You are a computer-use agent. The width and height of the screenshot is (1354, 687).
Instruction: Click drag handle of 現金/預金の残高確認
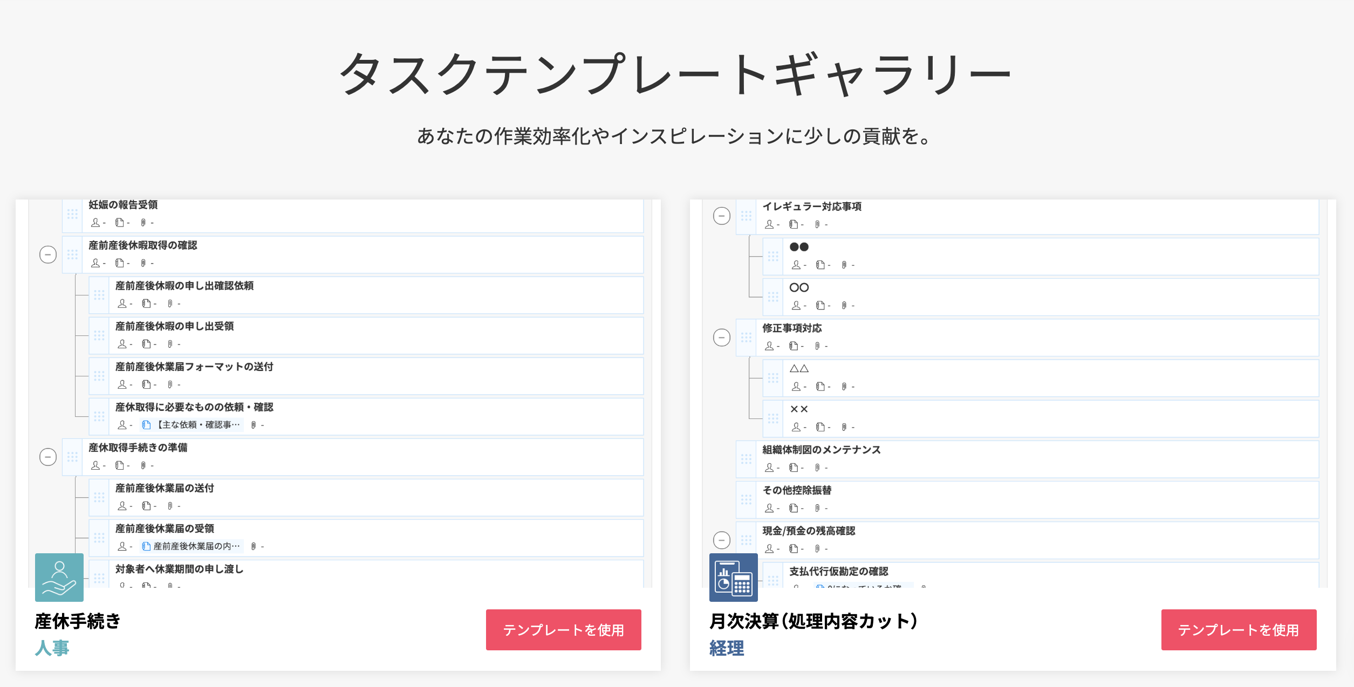(746, 540)
